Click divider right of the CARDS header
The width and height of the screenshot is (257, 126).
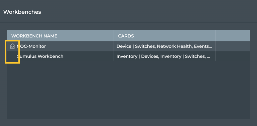click(x=216, y=35)
